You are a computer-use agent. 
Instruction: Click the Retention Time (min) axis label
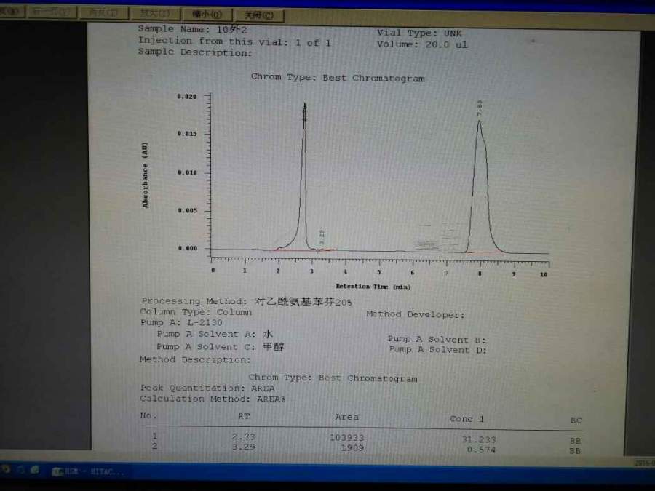coord(373,287)
